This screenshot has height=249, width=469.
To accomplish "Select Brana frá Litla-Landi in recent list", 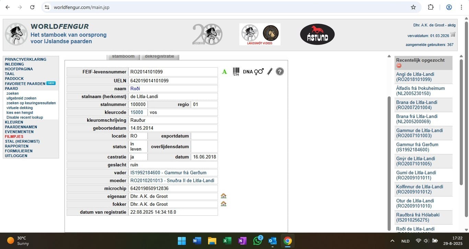I will [x=417, y=119].
